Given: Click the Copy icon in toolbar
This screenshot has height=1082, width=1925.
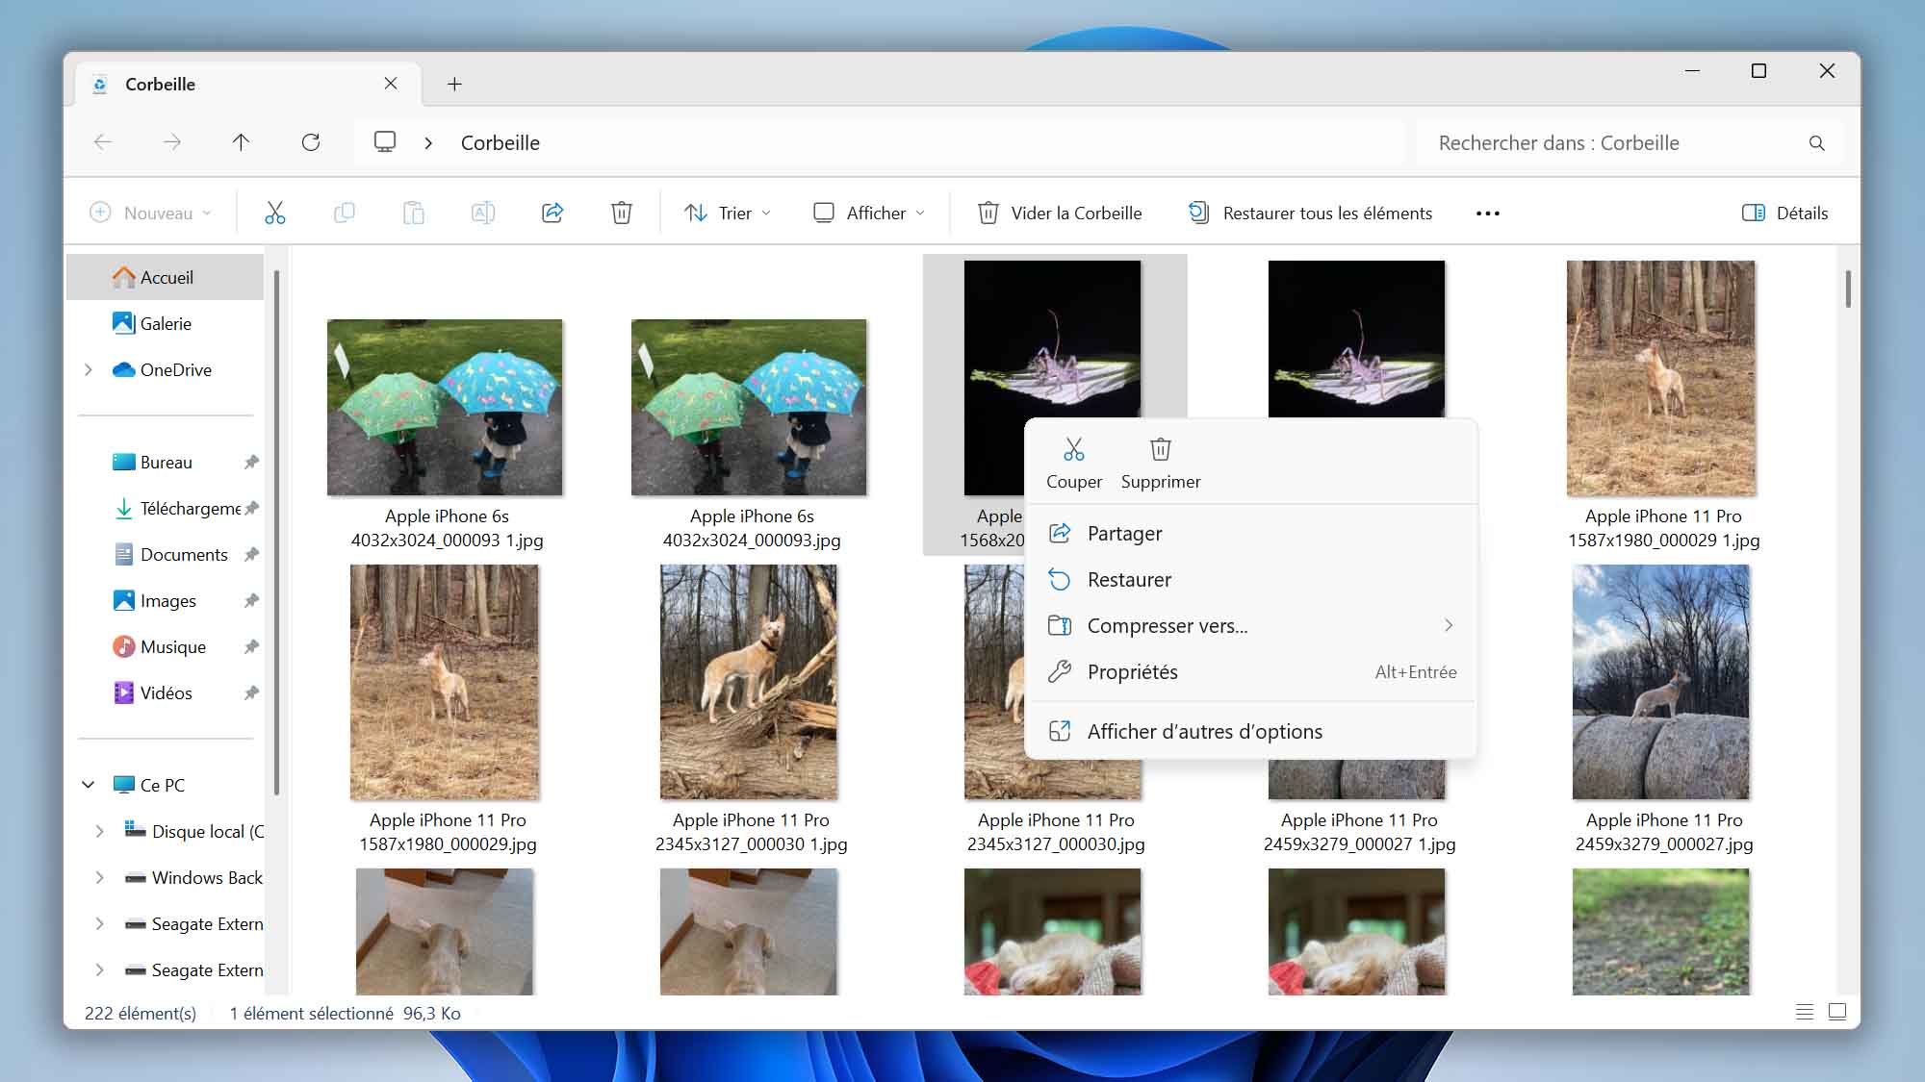Looking at the screenshot, I should (x=344, y=213).
